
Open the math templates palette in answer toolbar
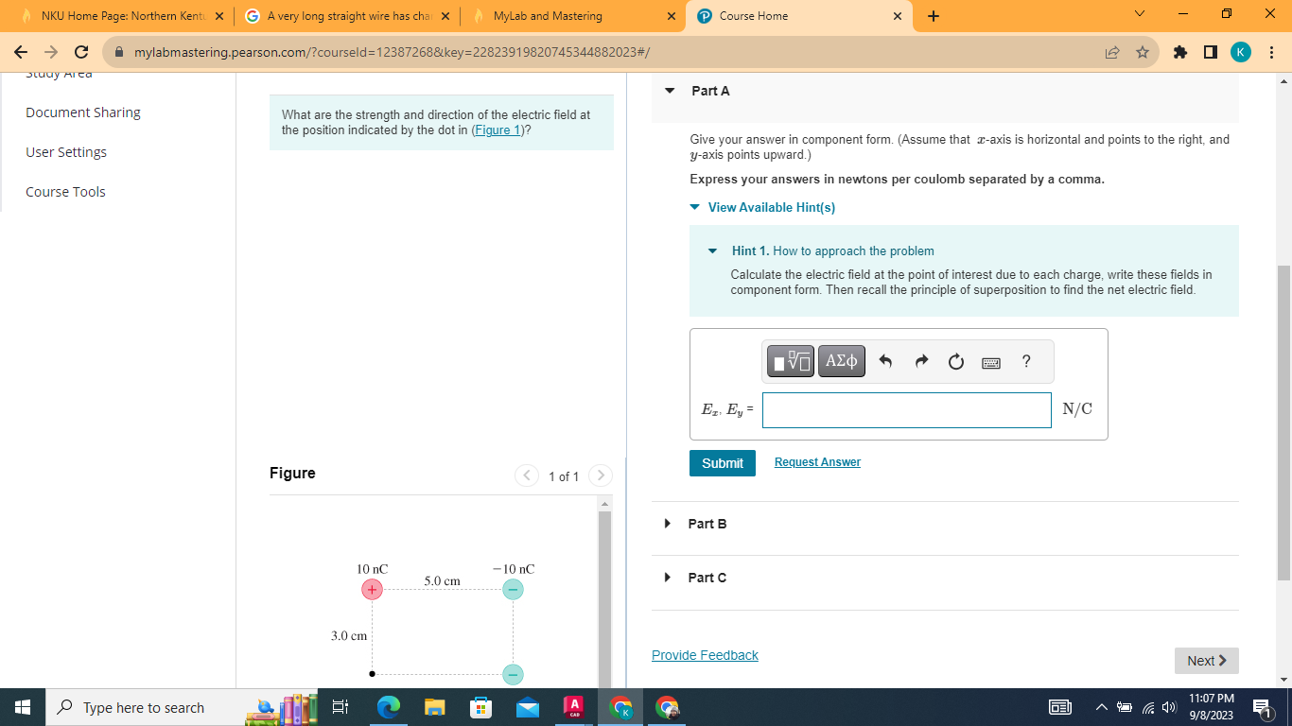tap(791, 361)
